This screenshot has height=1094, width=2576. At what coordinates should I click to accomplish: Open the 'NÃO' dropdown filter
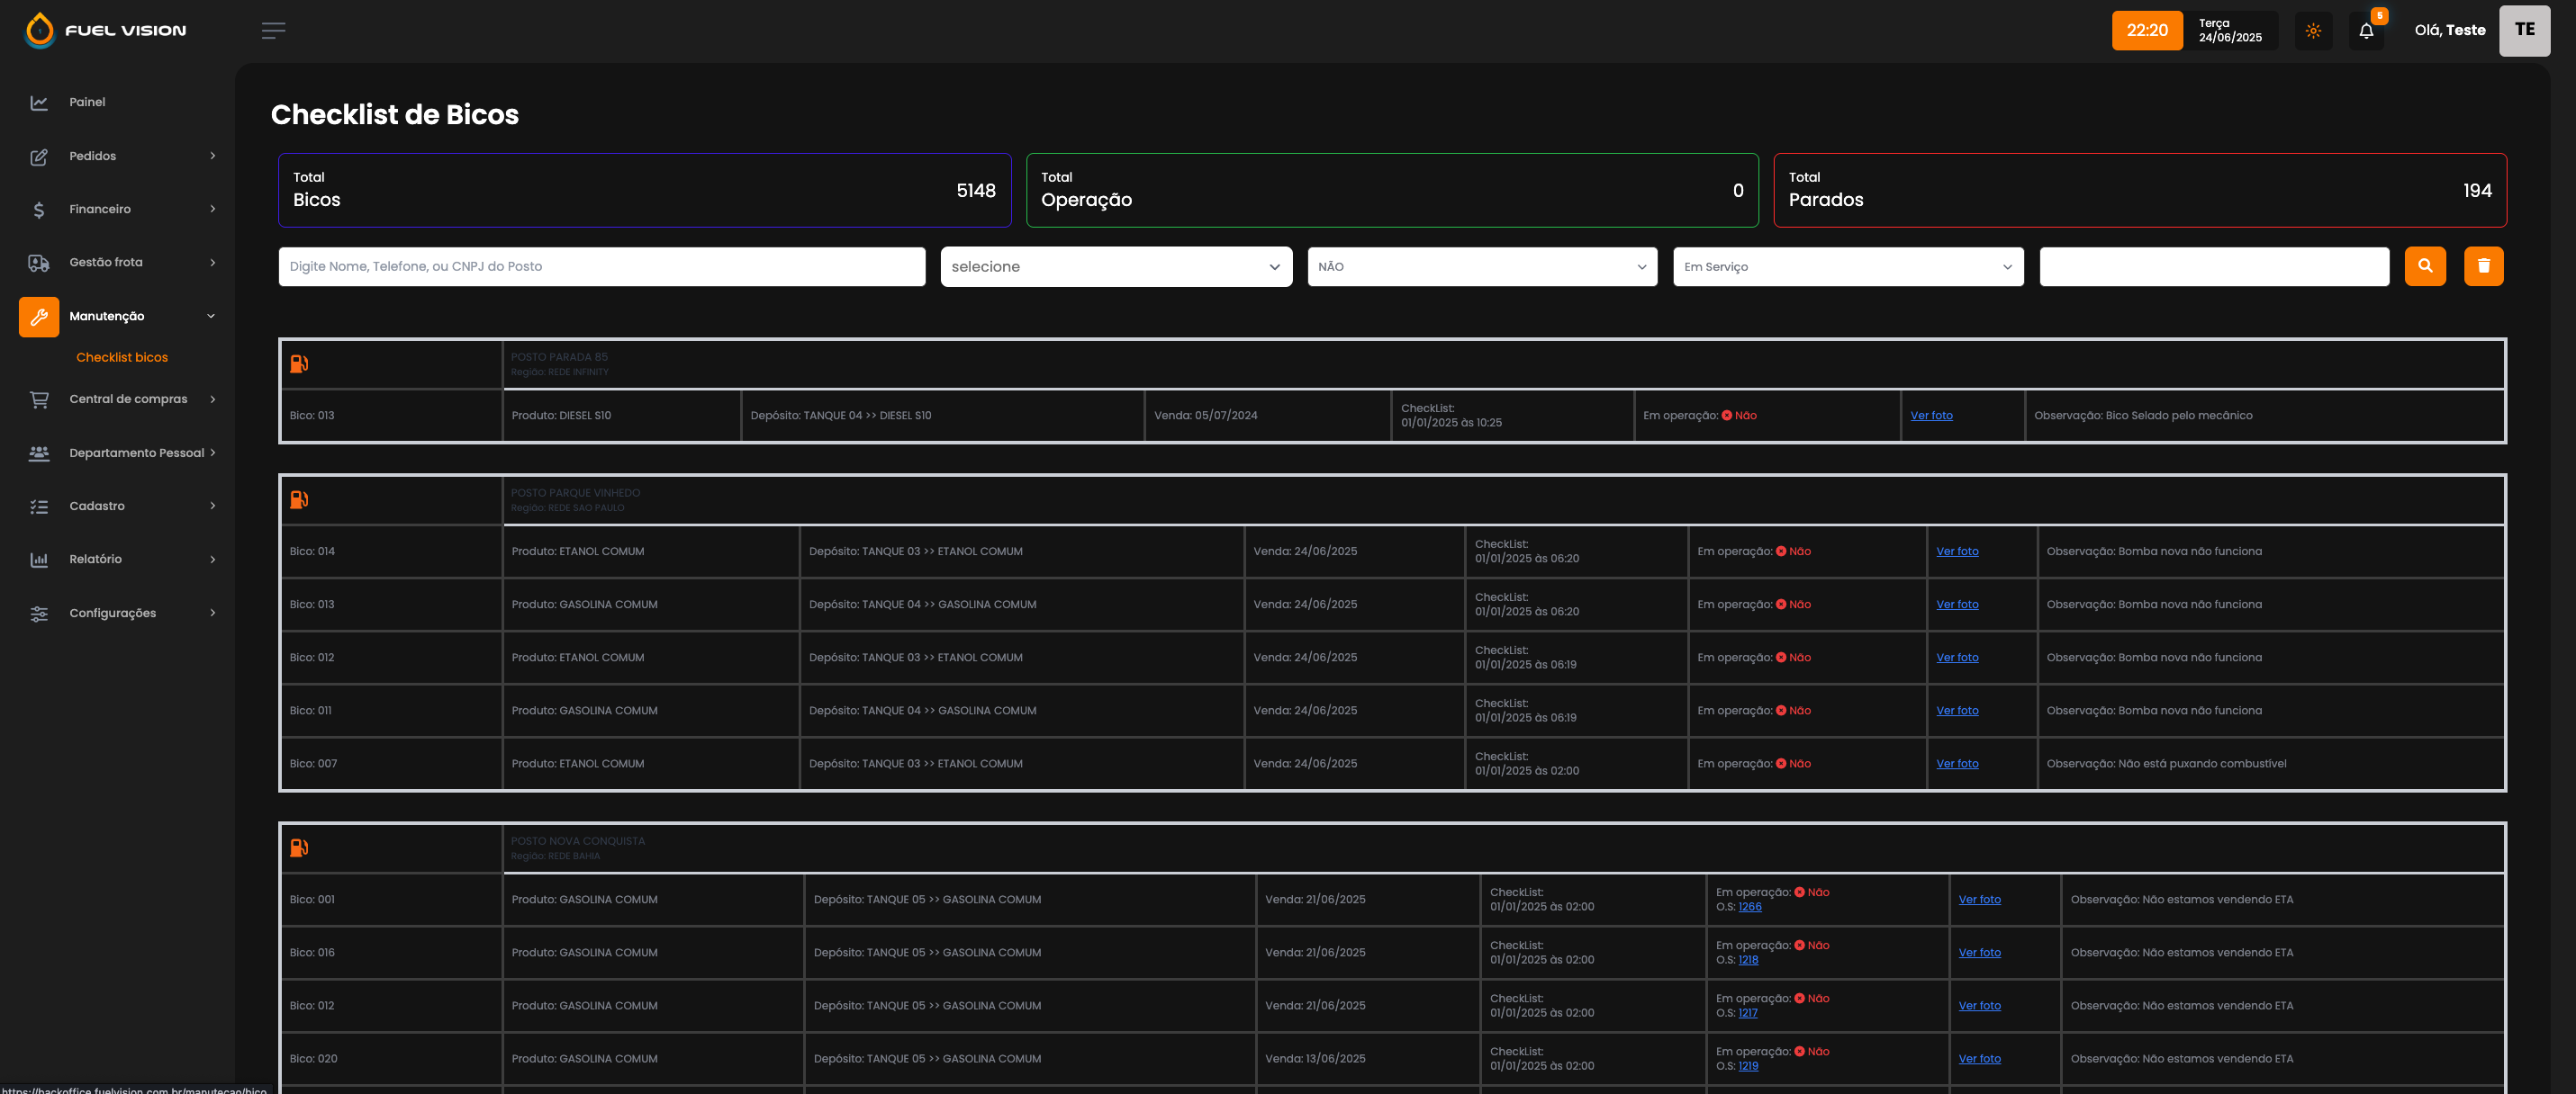pyautogui.click(x=1481, y=267)
